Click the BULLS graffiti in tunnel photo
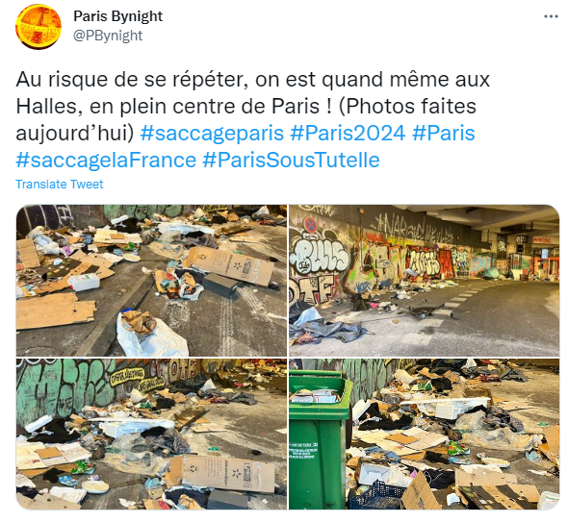568x522 pixels. pyautogui.click(x=321, y=255)
